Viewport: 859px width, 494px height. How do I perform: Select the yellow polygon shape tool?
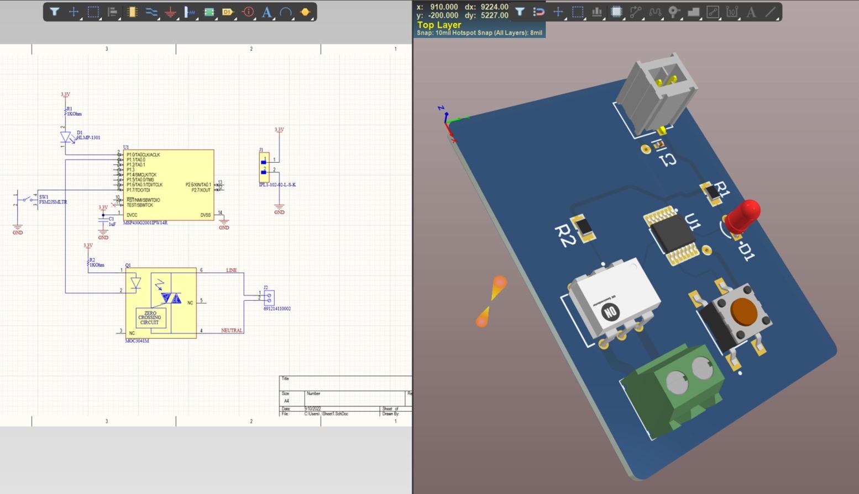[305, 12]
